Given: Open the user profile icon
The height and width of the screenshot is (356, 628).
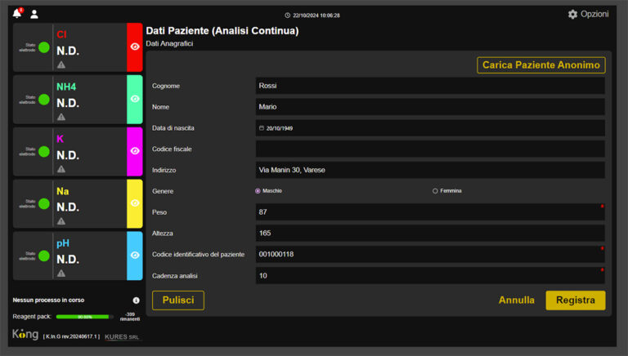Looking at the screenshot, I should pos(34,15).
